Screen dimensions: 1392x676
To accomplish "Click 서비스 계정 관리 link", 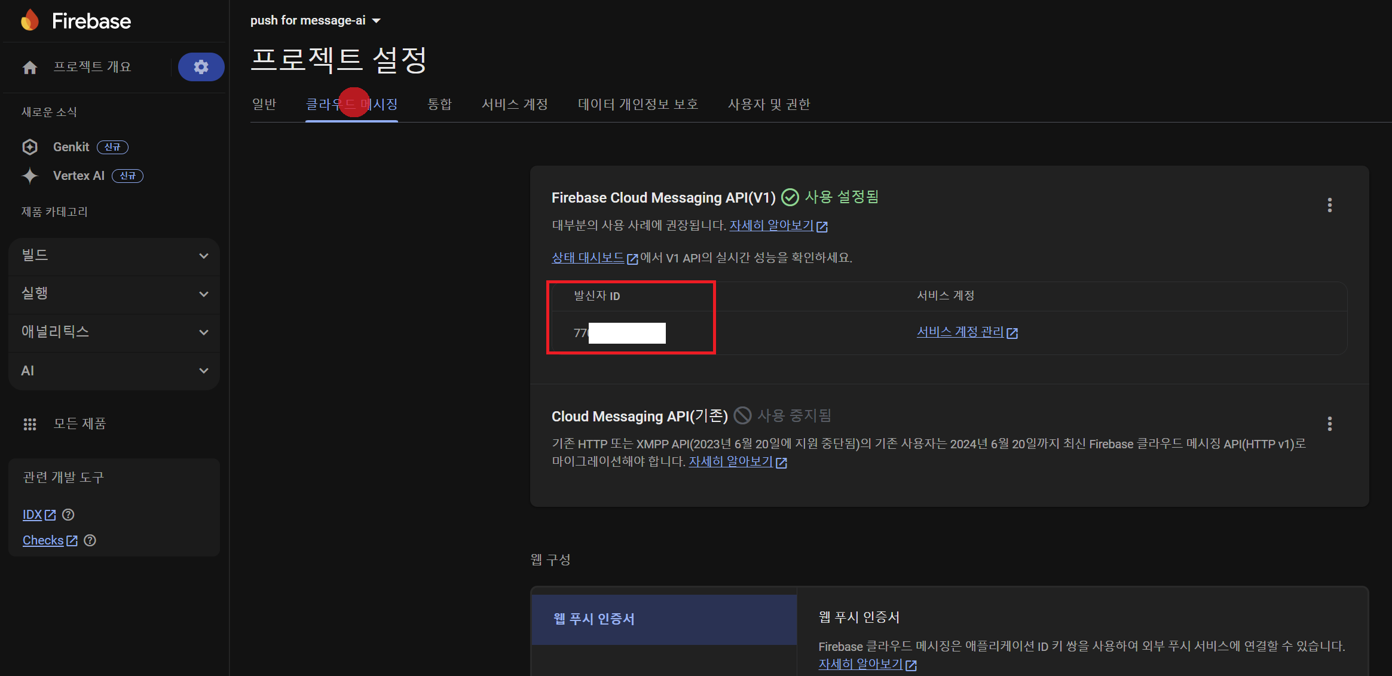I will pyautogui.click(x=967, y=332).
